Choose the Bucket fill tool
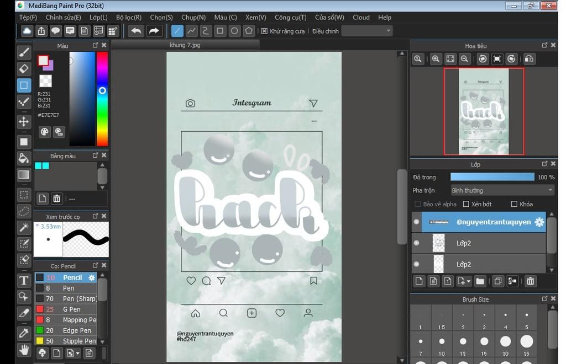The image size is (566, 364). coord(24,158)
